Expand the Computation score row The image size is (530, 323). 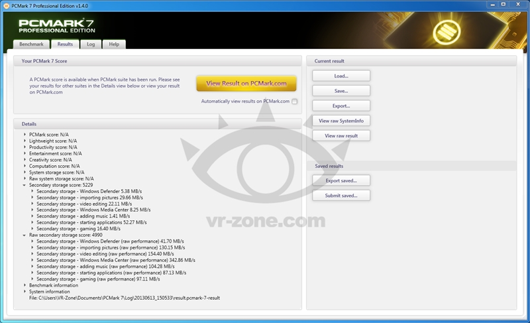click(x=25, y=166)
